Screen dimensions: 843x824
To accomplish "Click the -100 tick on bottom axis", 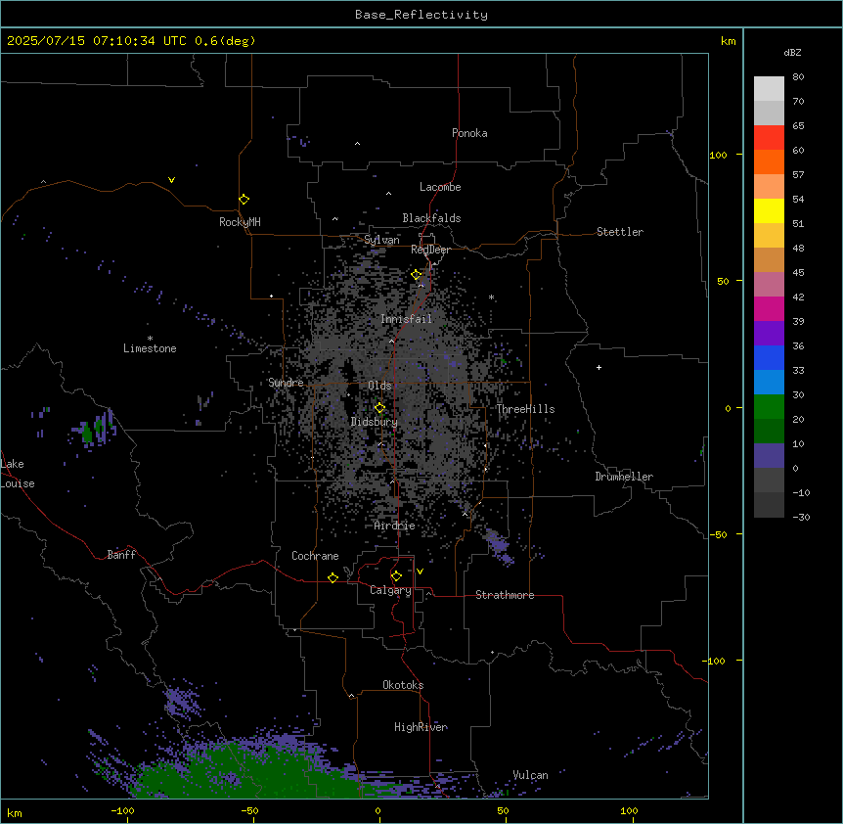I will 122,810.
